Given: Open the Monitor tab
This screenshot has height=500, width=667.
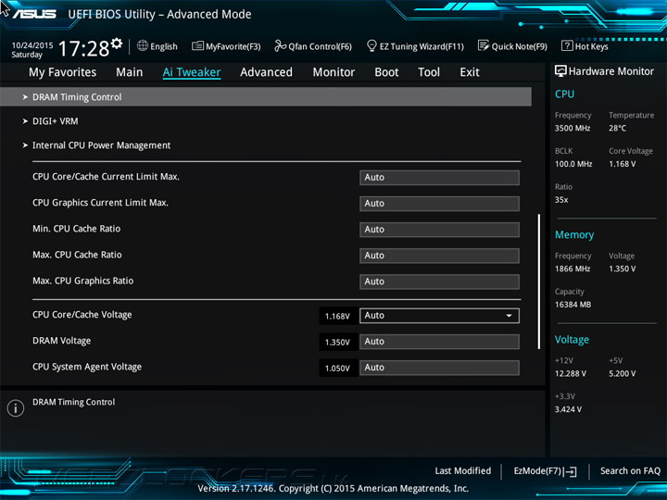Looking at the screenshot, I should [333, 72].
